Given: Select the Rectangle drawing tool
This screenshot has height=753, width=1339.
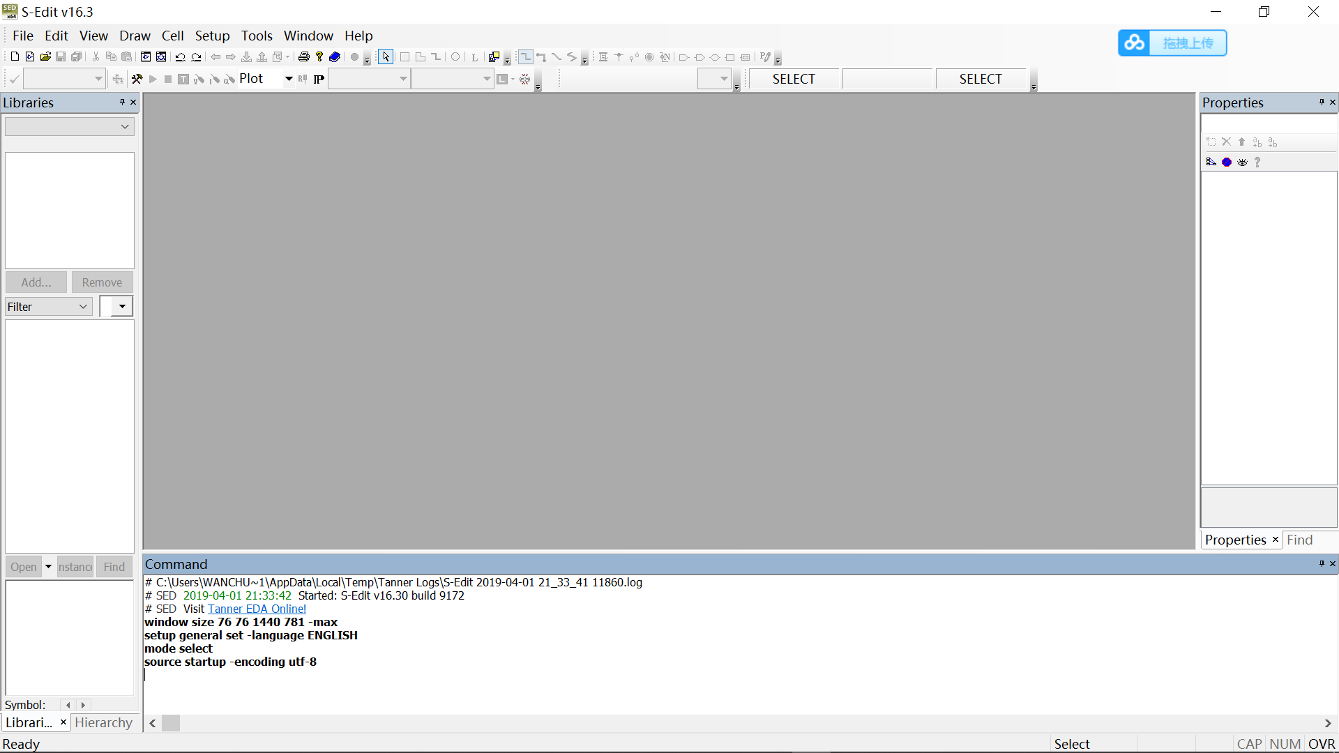Looking at the screenshot, I should pyautogui.click(x=404, y=57).
